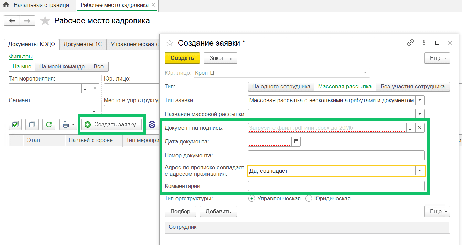462x245 pixels.
Task: Click the vertical three-dots dialog menu
Action: [x=424, y=43]
